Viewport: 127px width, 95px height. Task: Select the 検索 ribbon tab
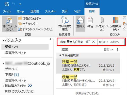(92, 11)
